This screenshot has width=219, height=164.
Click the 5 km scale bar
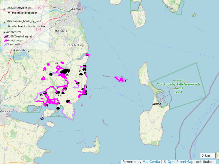(208, 156)
